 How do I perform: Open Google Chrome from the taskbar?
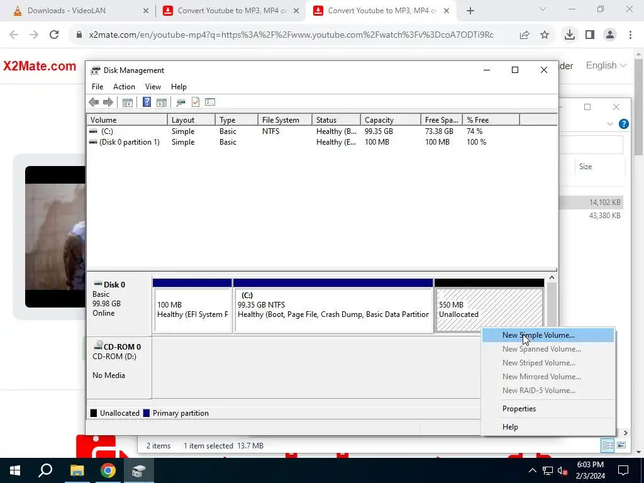pos(108,470)
